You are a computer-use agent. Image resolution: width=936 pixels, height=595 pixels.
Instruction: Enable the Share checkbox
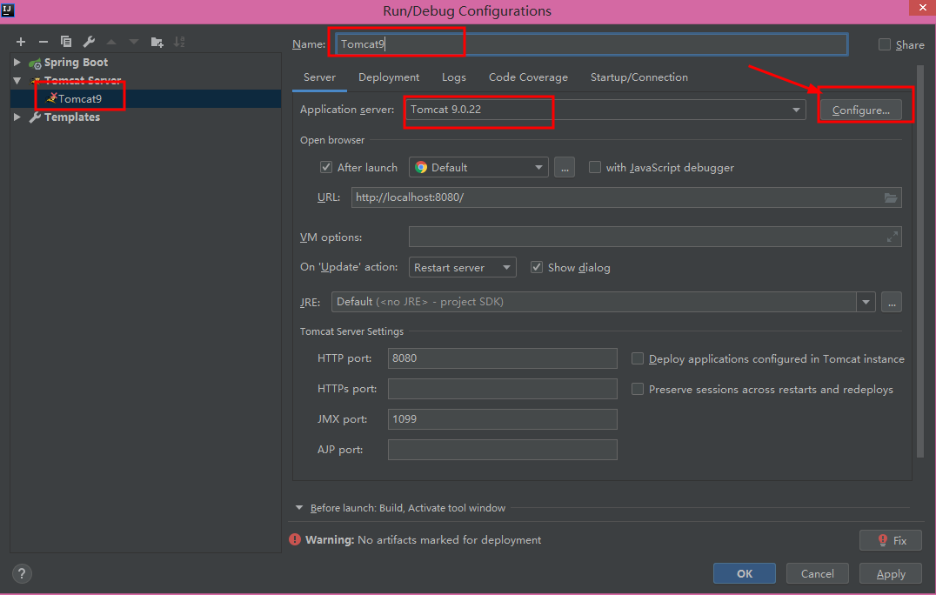click(885, 44)
